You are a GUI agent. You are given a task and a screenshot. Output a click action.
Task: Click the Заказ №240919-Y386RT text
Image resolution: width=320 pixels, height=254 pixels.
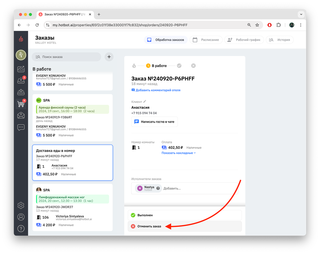click(x=54, y=117)
